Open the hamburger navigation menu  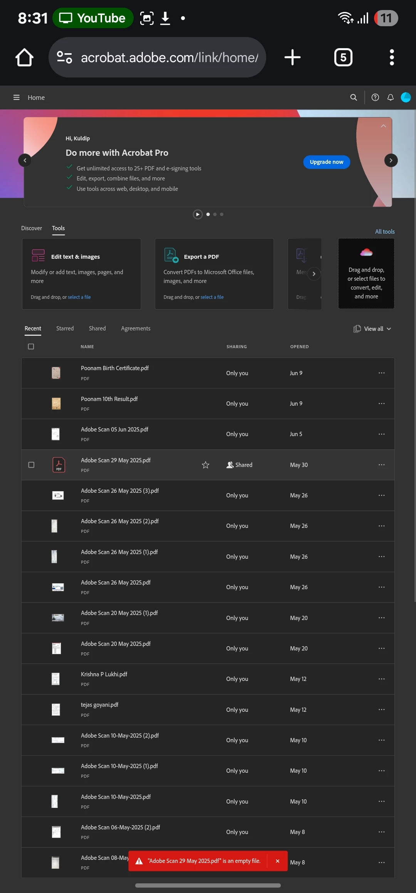coord(17,98)
